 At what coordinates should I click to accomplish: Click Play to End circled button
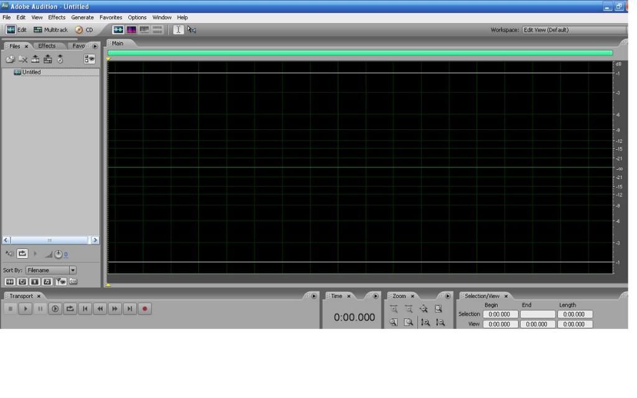click(55, 308)
